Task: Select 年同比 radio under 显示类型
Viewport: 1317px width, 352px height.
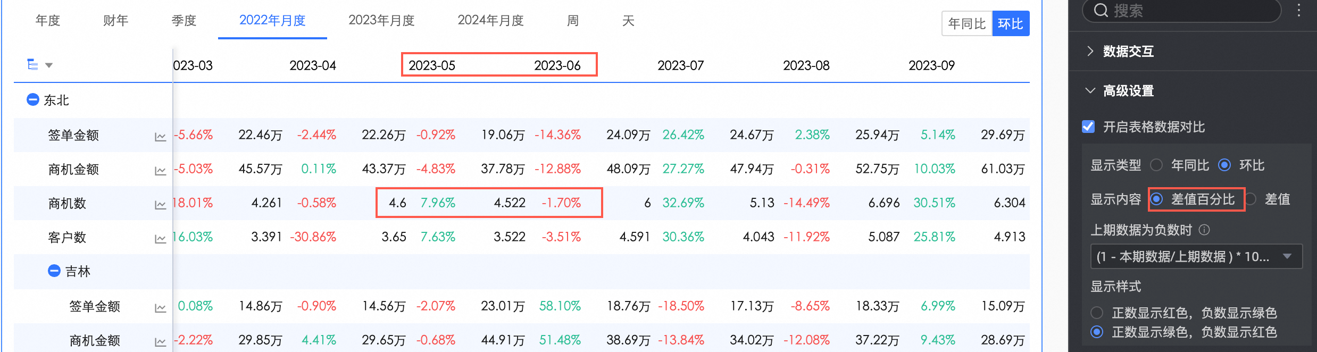Action: click(x=1156, y=165)
